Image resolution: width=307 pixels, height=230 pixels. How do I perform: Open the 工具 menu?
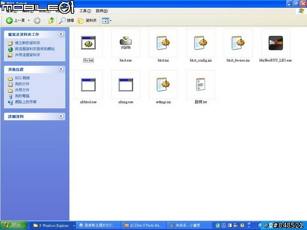85,11
